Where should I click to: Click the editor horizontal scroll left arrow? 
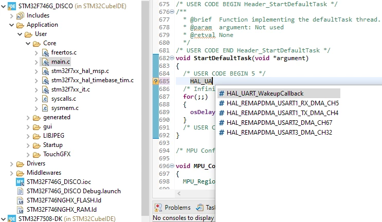click(179, 194)
